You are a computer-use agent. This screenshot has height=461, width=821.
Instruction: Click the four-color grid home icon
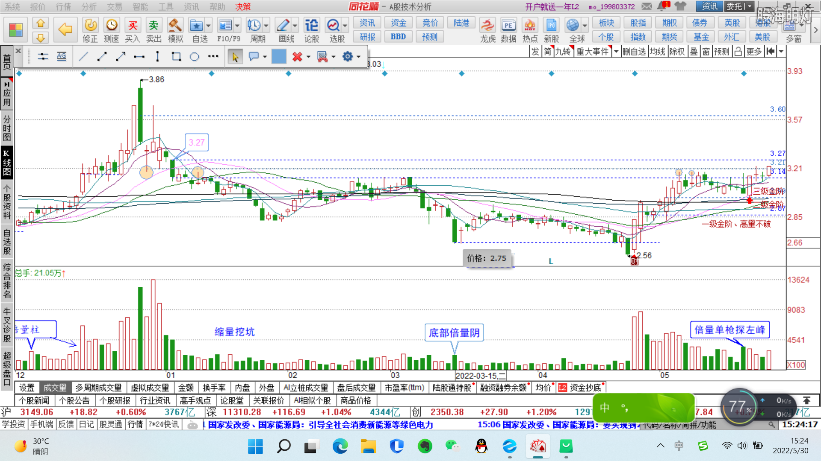[x=16, y=30]
